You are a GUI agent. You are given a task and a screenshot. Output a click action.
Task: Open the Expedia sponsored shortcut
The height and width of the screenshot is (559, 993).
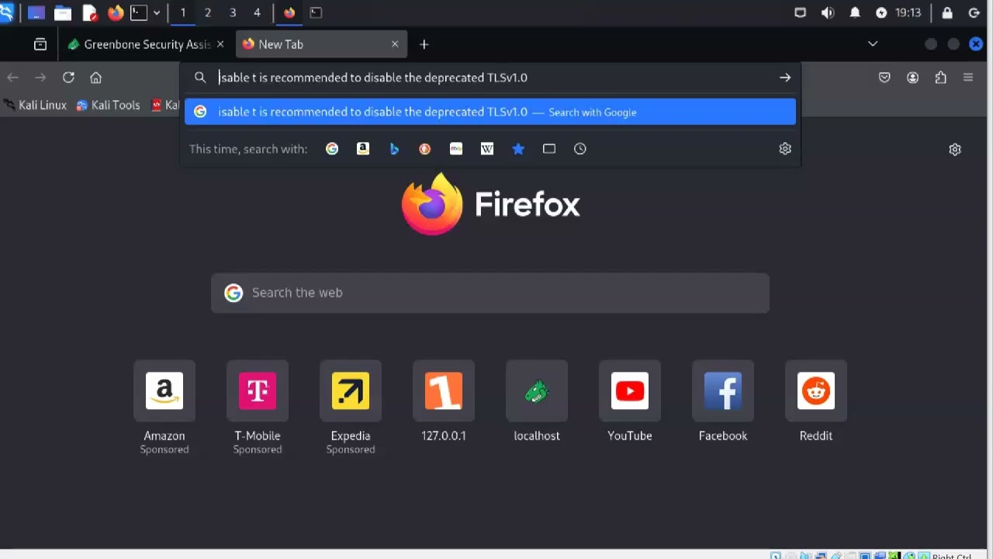351,408
